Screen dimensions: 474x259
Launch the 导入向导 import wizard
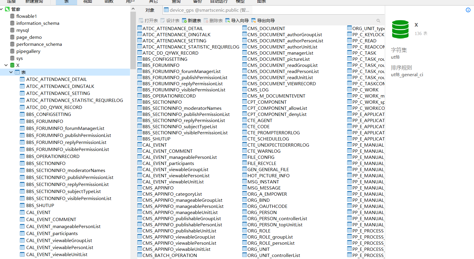[x=237, y=20]
